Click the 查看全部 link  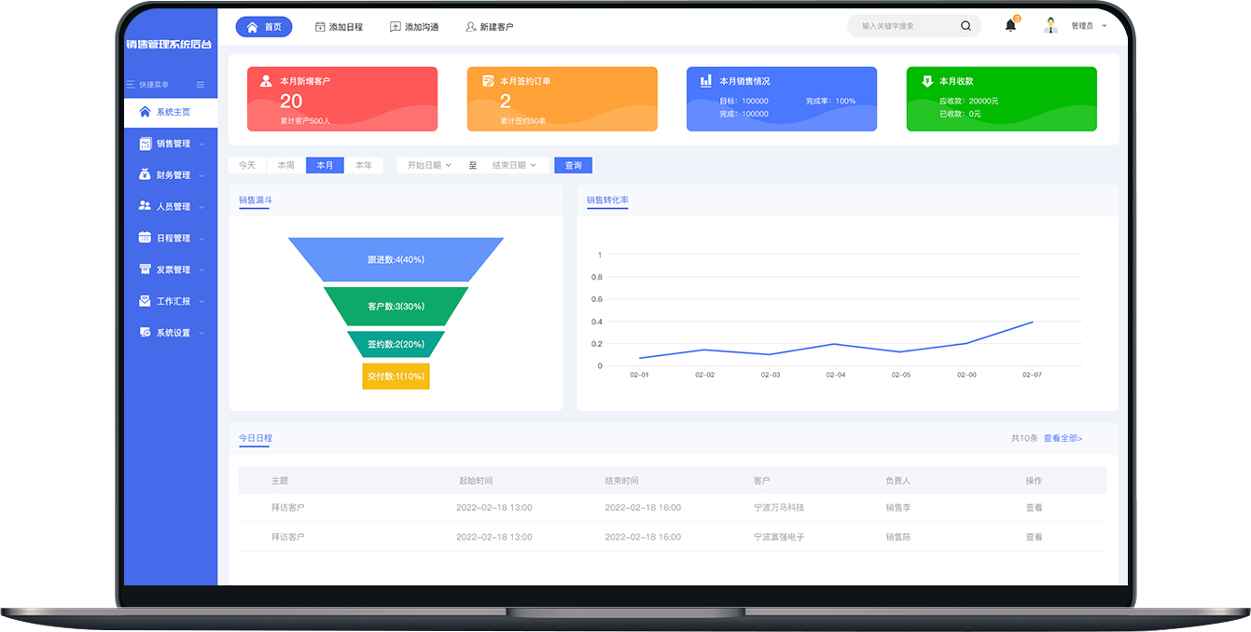pos(1063,438)
